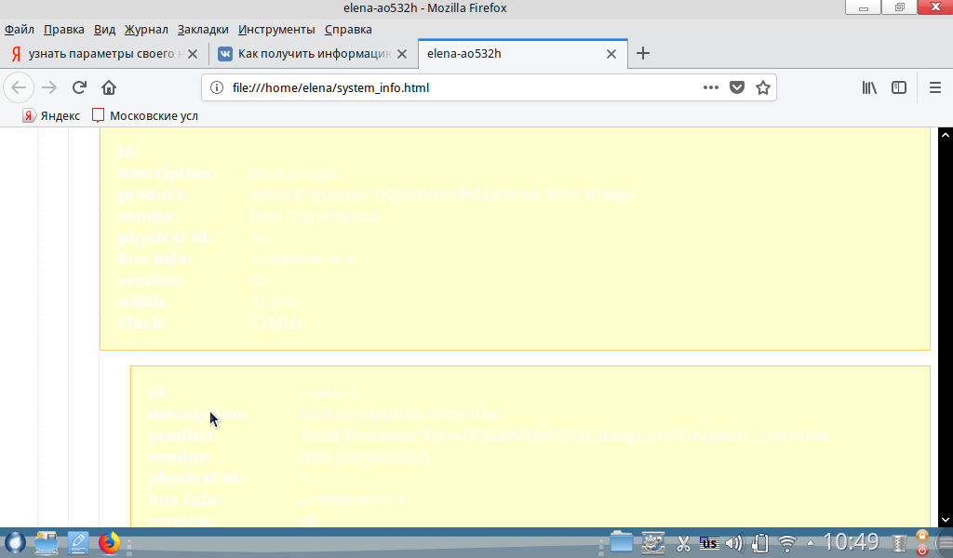Screen dimensions: 953x558
Task: Switch to the 'Как получить информацию' tab
Action: tap(313, 53)
